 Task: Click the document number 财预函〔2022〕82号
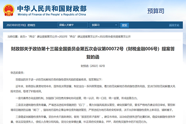point(93,66)
